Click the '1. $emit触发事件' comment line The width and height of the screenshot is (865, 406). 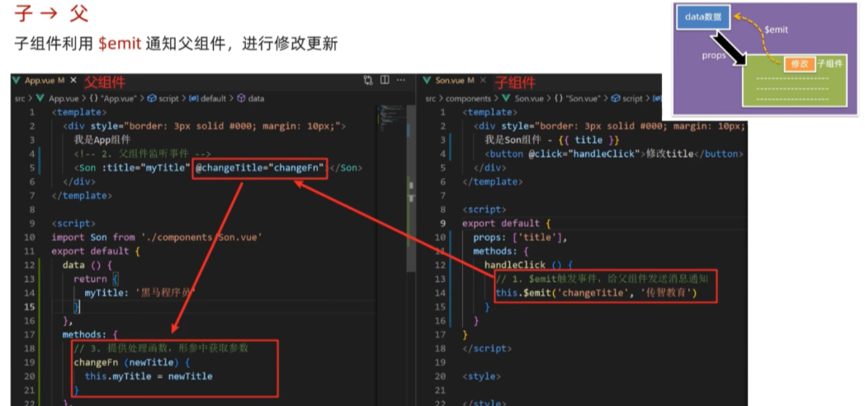602,279
